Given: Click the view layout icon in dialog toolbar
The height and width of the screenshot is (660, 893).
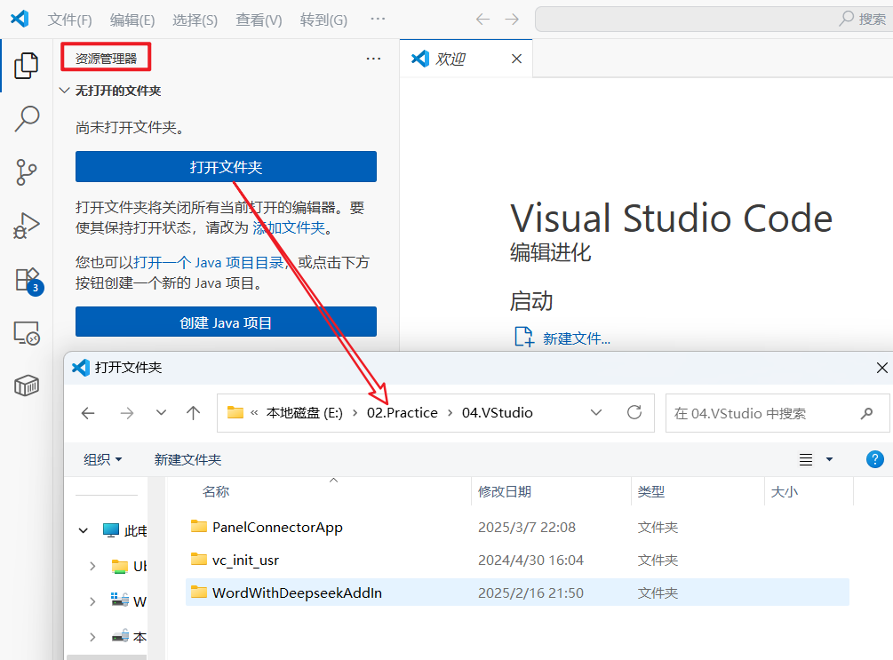Looking at the screenshot, I should [806, 459].
